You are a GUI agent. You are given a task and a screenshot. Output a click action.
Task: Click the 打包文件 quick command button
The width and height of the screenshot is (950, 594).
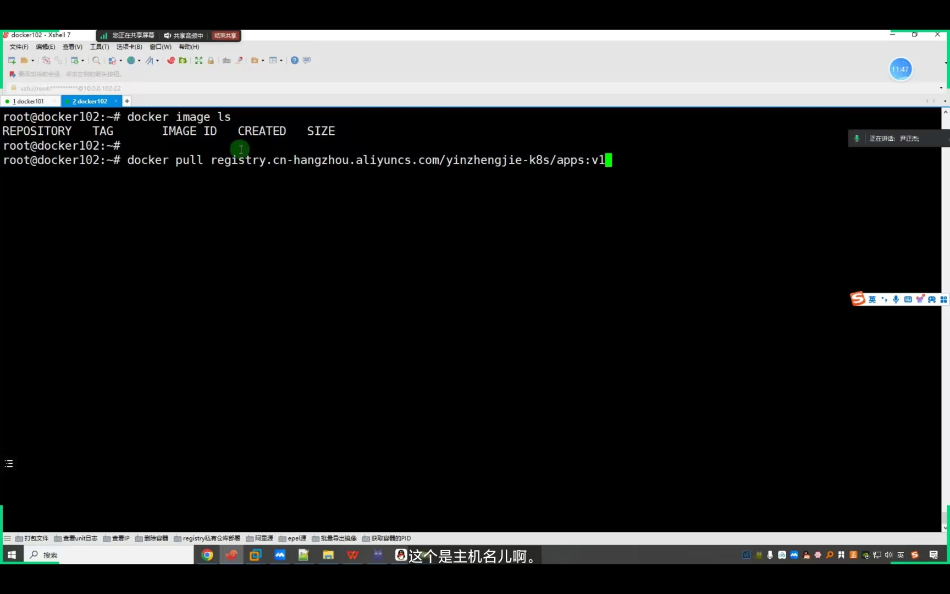[x=32, y=538]
